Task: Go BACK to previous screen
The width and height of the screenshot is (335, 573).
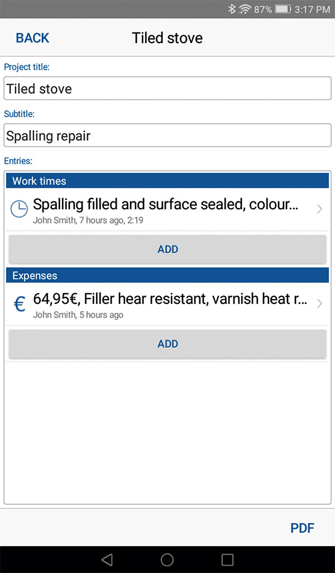Action: (32, 38)
